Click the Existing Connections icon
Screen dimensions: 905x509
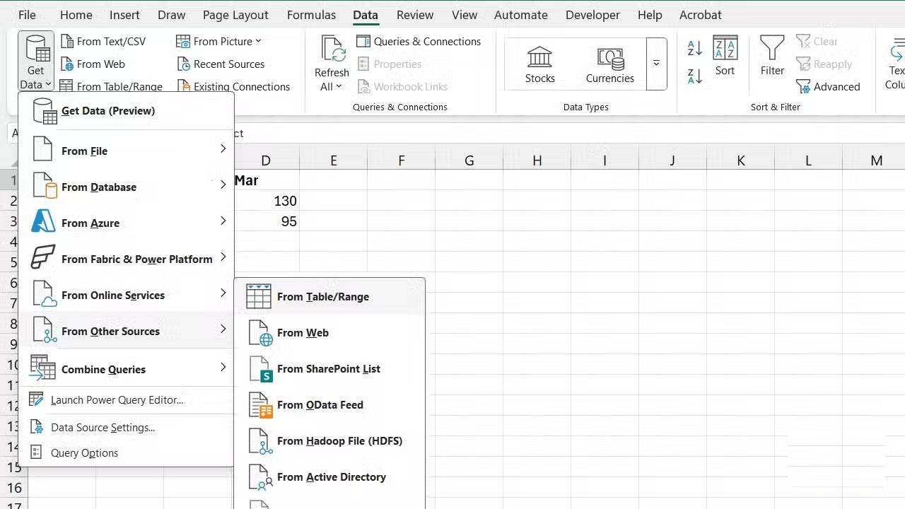(x=183, y=87)
